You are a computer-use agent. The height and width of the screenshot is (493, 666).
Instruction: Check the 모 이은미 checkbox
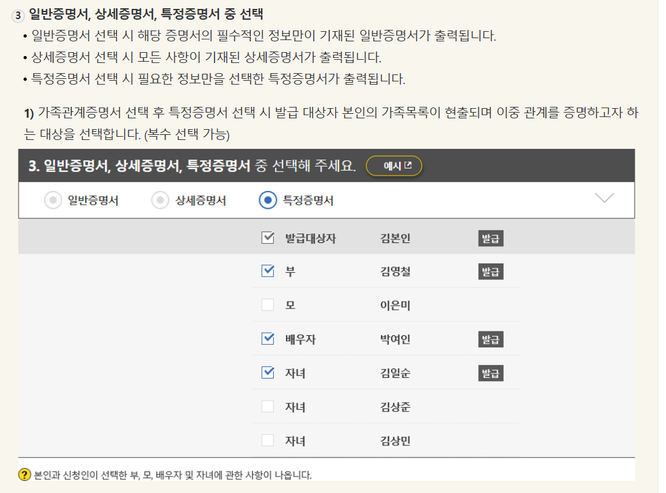pyautogui.click(x=267, y=305)
